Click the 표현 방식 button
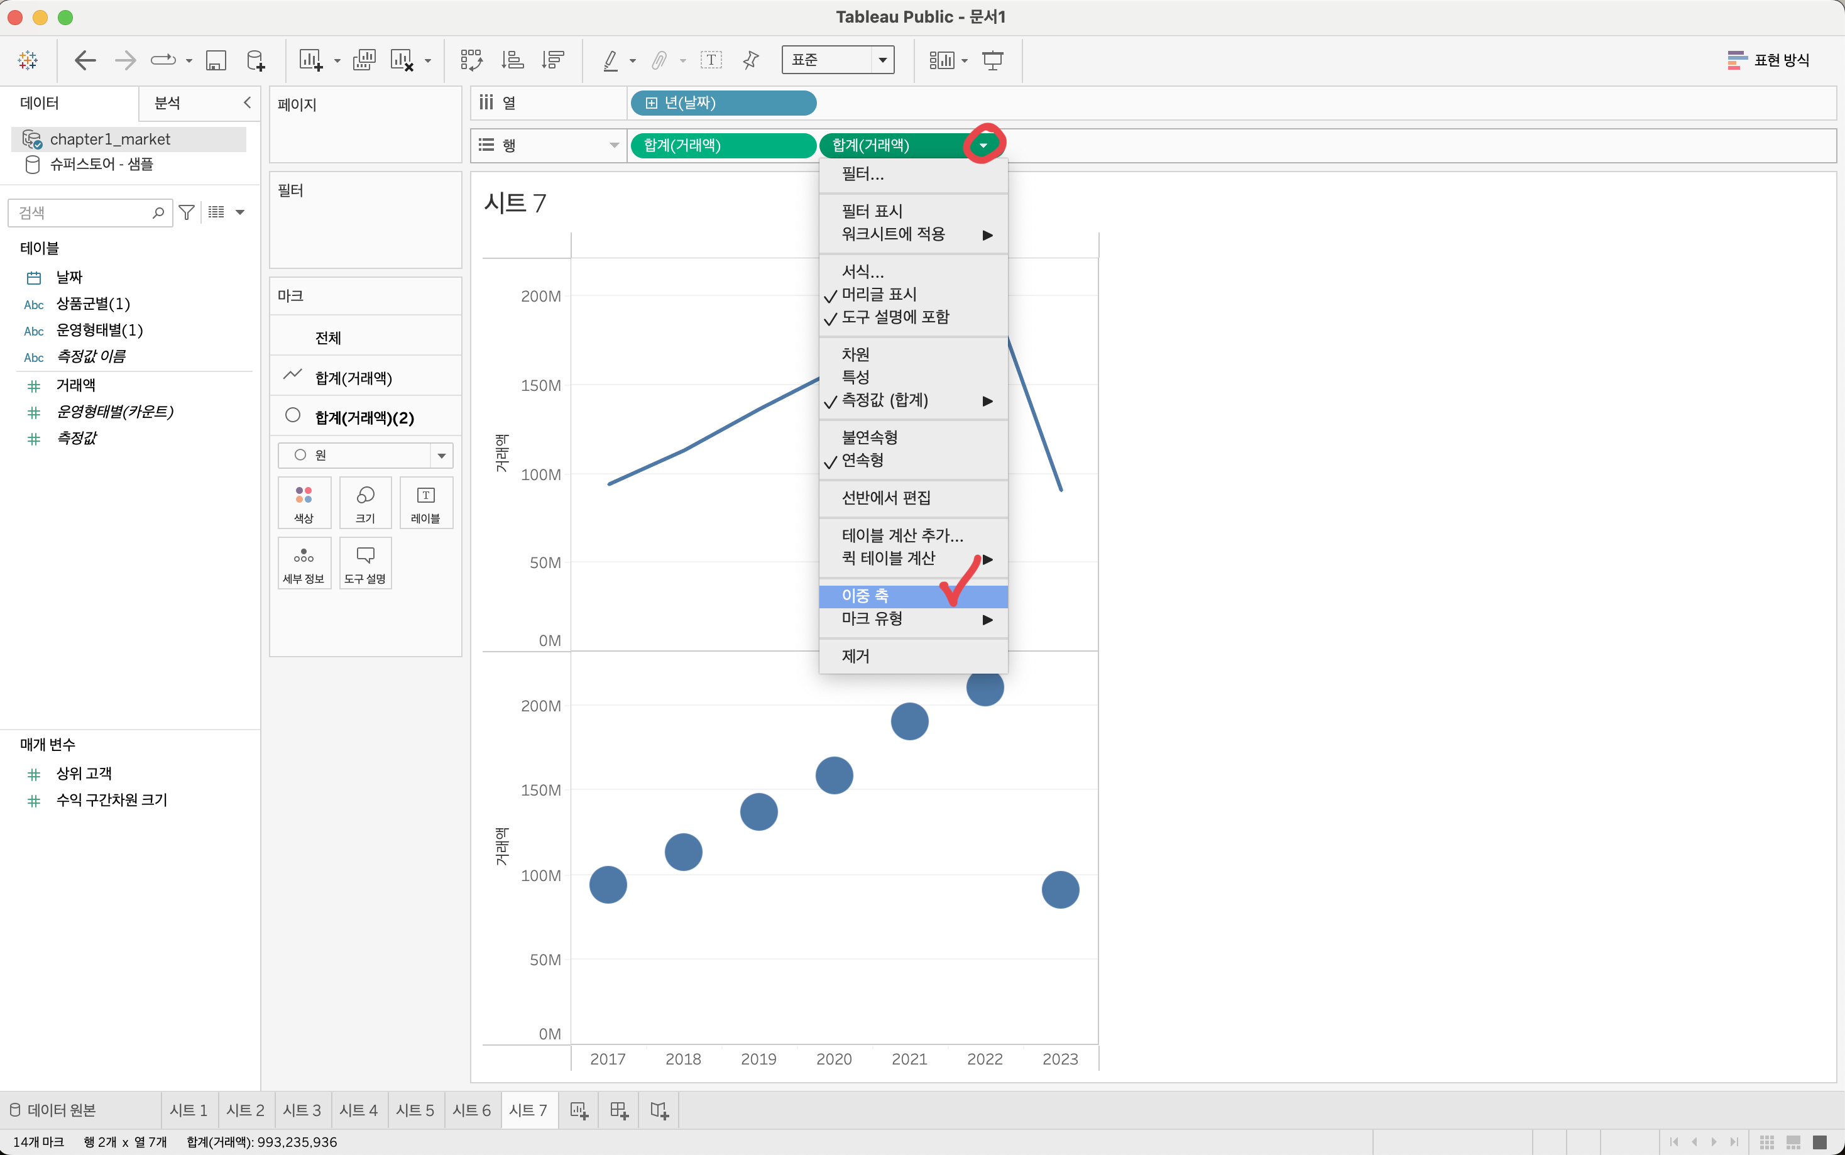This screenshot has height=1155, width=1845. coord(1768,60)
